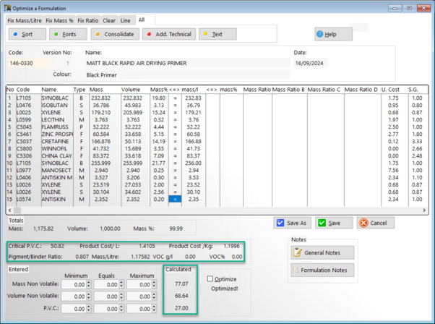Viewport: 435px width, 324px height.
Task: Click the red dot icon on Add. Technical
Action: (150, 34)
